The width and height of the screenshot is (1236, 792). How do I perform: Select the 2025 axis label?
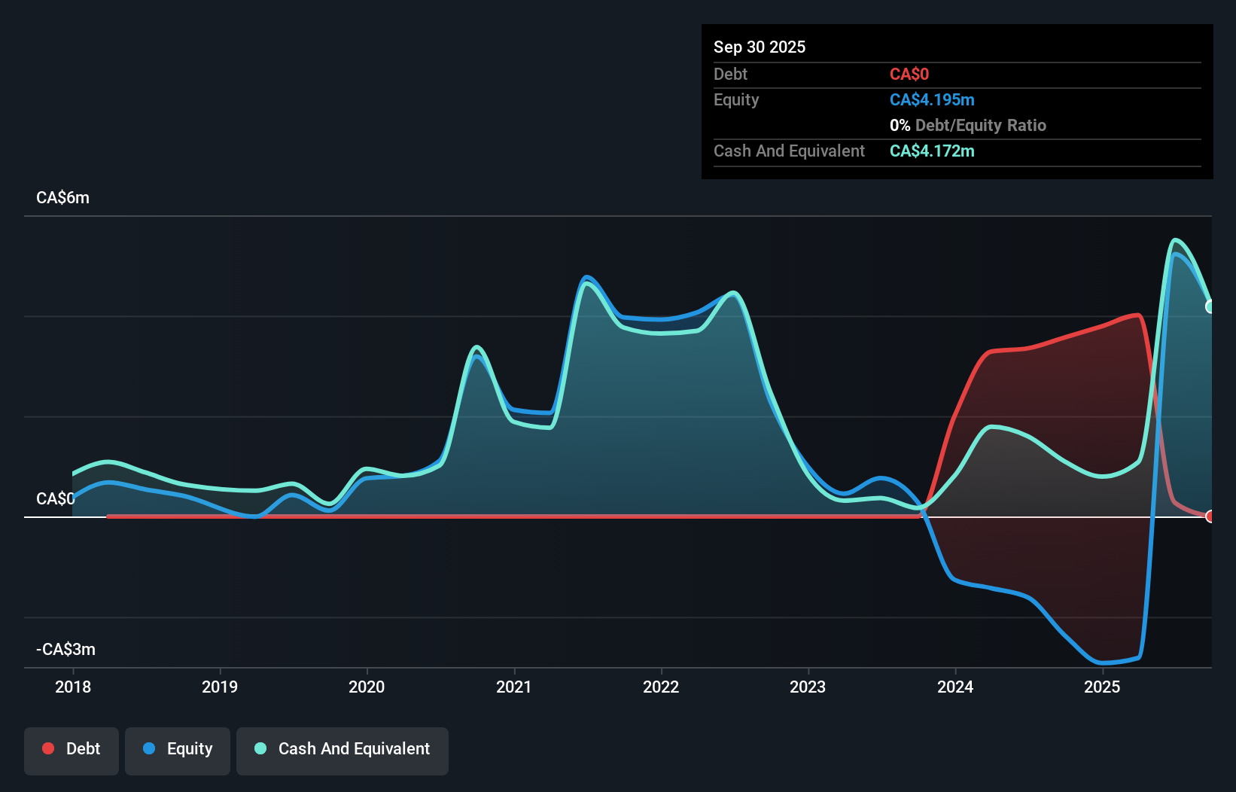1101,687
